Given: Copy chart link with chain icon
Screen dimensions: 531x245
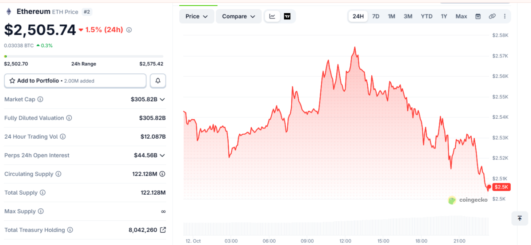Looking at the screenshot, I should point(492,16).
